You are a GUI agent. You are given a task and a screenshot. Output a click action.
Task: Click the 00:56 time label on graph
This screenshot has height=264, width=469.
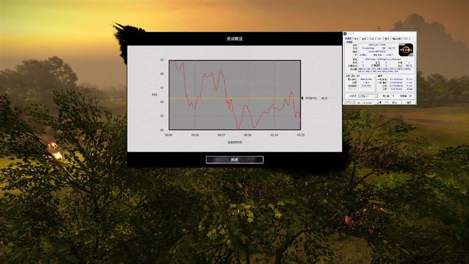click(x=247, y=135)
